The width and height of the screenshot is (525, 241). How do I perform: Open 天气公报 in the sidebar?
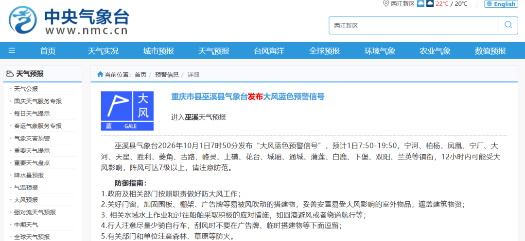point(26,89)
